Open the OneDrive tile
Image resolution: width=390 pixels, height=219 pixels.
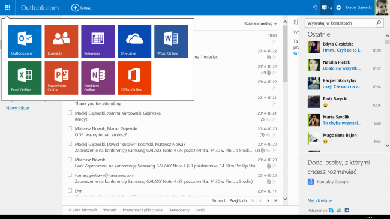(x=134, y=41)
